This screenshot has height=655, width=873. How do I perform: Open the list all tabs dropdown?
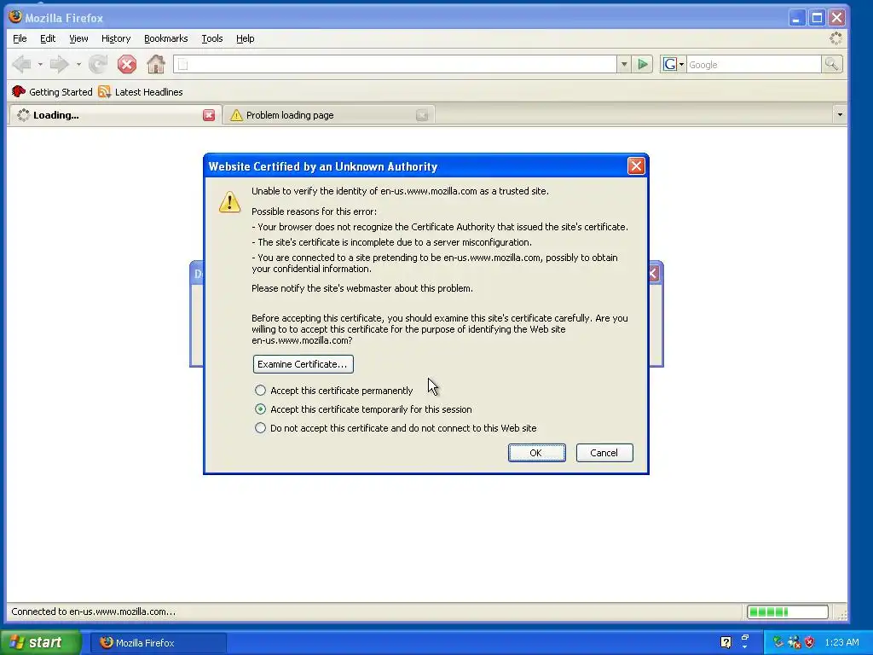(x=840, y=115)
